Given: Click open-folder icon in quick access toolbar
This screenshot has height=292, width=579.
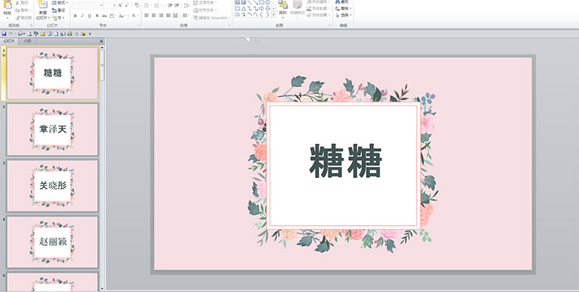Looking at the screenshot, I should click(42, 34).
